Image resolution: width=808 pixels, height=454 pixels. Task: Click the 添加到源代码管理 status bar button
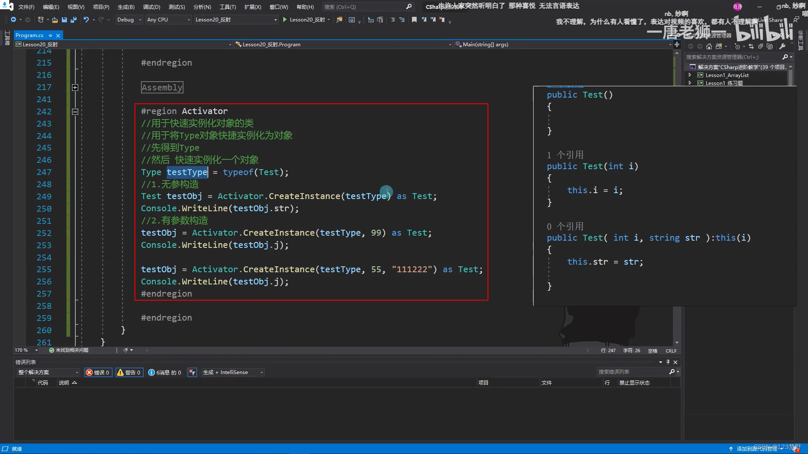(756, 449)
